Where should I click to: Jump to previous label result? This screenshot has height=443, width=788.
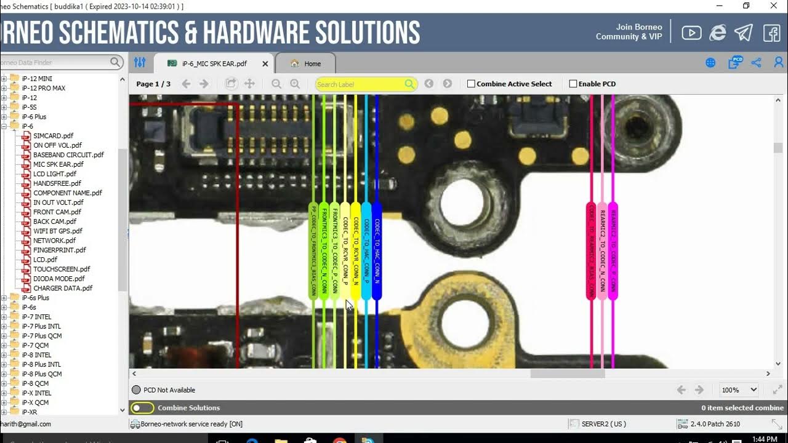429,84
